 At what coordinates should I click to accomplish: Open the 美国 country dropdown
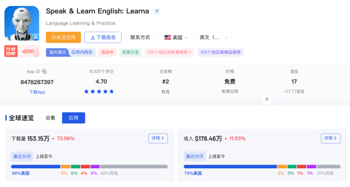pyautogui.click(x=176, y=37)
